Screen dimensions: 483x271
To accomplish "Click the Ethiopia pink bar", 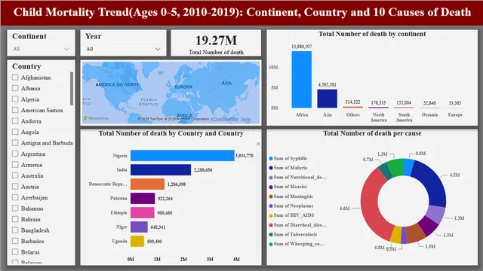I will (143, 212).
